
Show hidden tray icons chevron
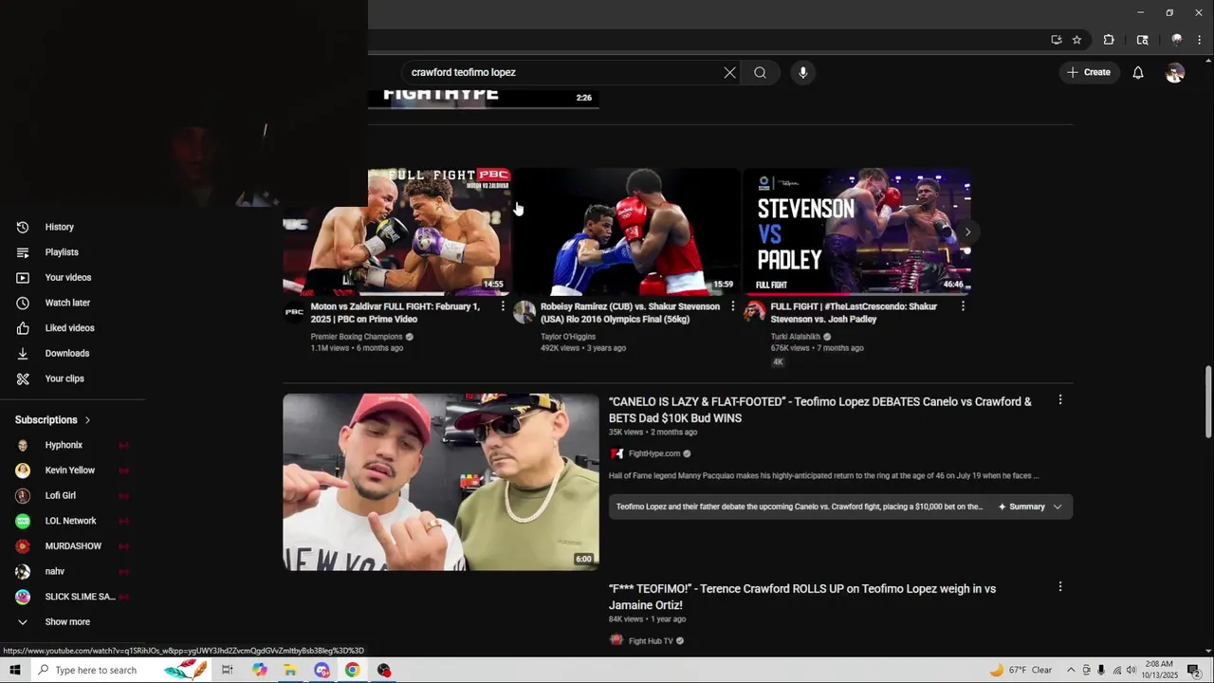click(1071, 670)
